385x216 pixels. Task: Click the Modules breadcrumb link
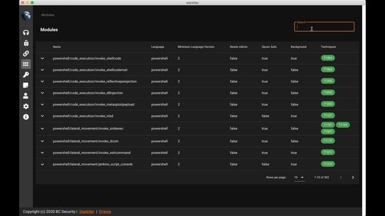(48, 15)
